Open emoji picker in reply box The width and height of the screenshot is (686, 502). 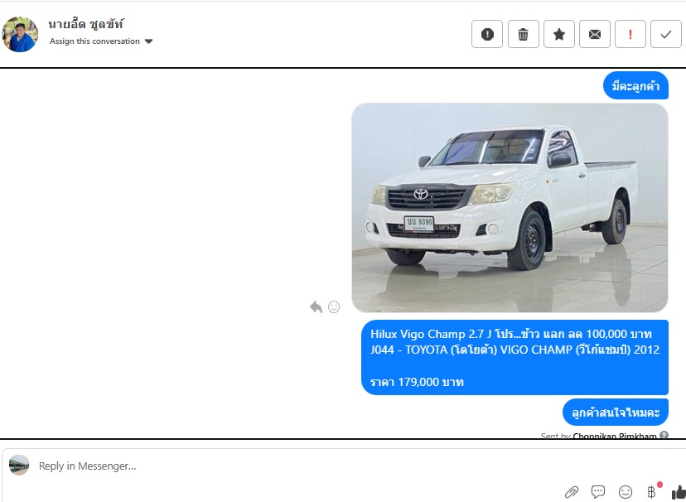(x=626, y=492)
